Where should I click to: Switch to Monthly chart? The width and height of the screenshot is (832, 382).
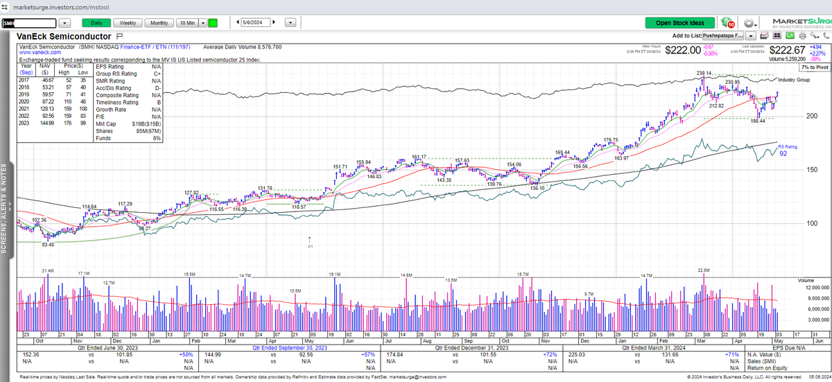click(x=159, y=23)
